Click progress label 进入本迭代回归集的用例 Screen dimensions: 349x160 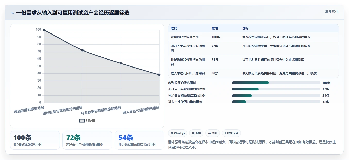click(x=185, y=102)
